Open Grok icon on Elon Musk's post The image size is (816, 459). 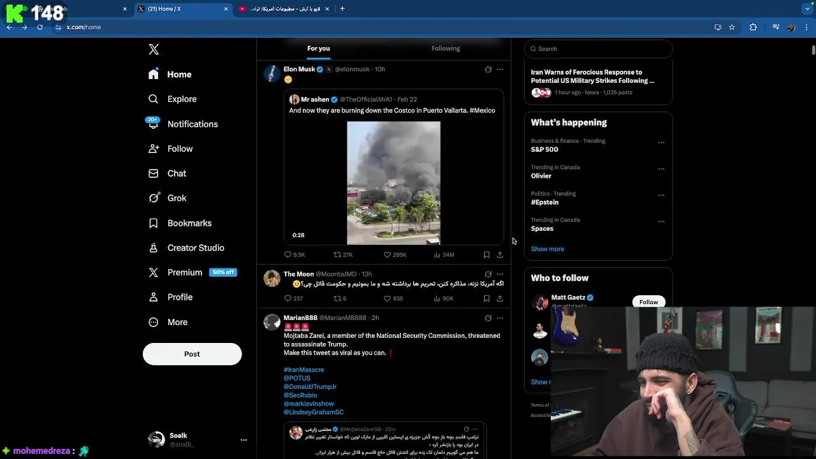(x=488, y=69)
